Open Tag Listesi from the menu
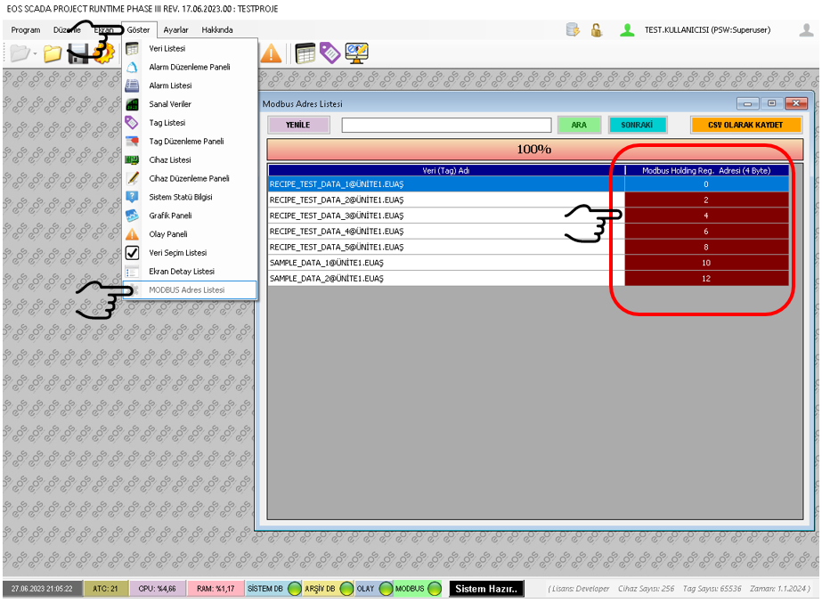The width and height of the screenshot is (822, 603). (x=190, y=123)
